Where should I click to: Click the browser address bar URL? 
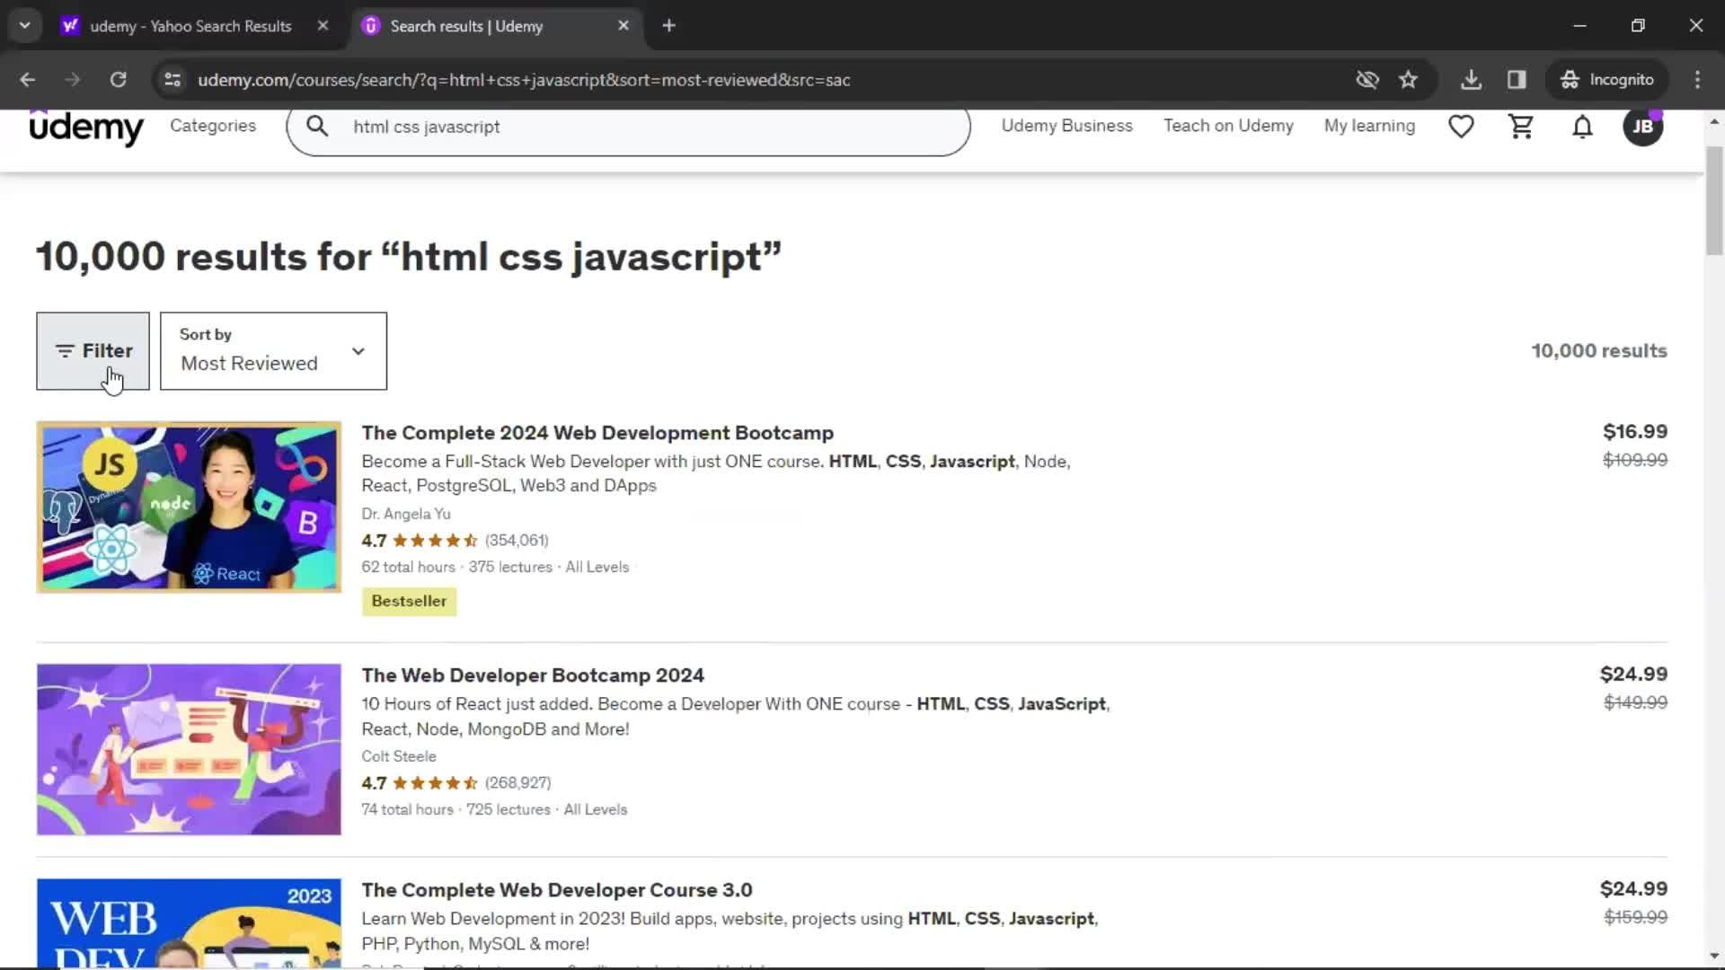(524, 80)
